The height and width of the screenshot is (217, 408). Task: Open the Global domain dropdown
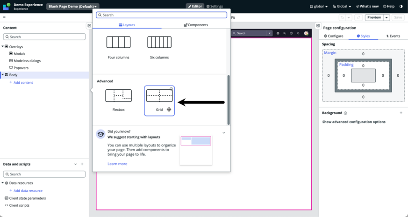coord(342,7)
